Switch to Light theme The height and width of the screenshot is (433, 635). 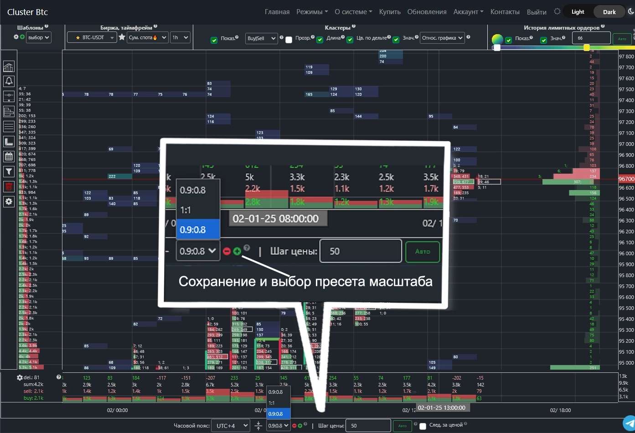pyautogui.click(x=578, y=12)
